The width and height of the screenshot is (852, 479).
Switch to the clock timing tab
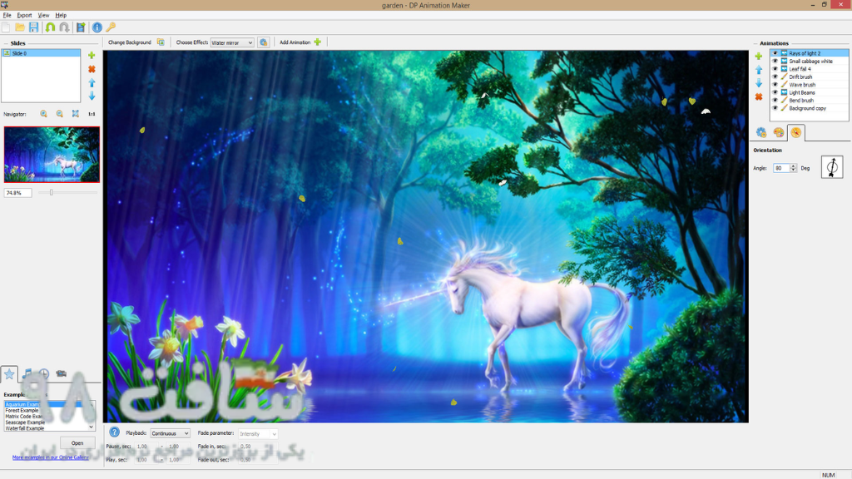(43, 373)
